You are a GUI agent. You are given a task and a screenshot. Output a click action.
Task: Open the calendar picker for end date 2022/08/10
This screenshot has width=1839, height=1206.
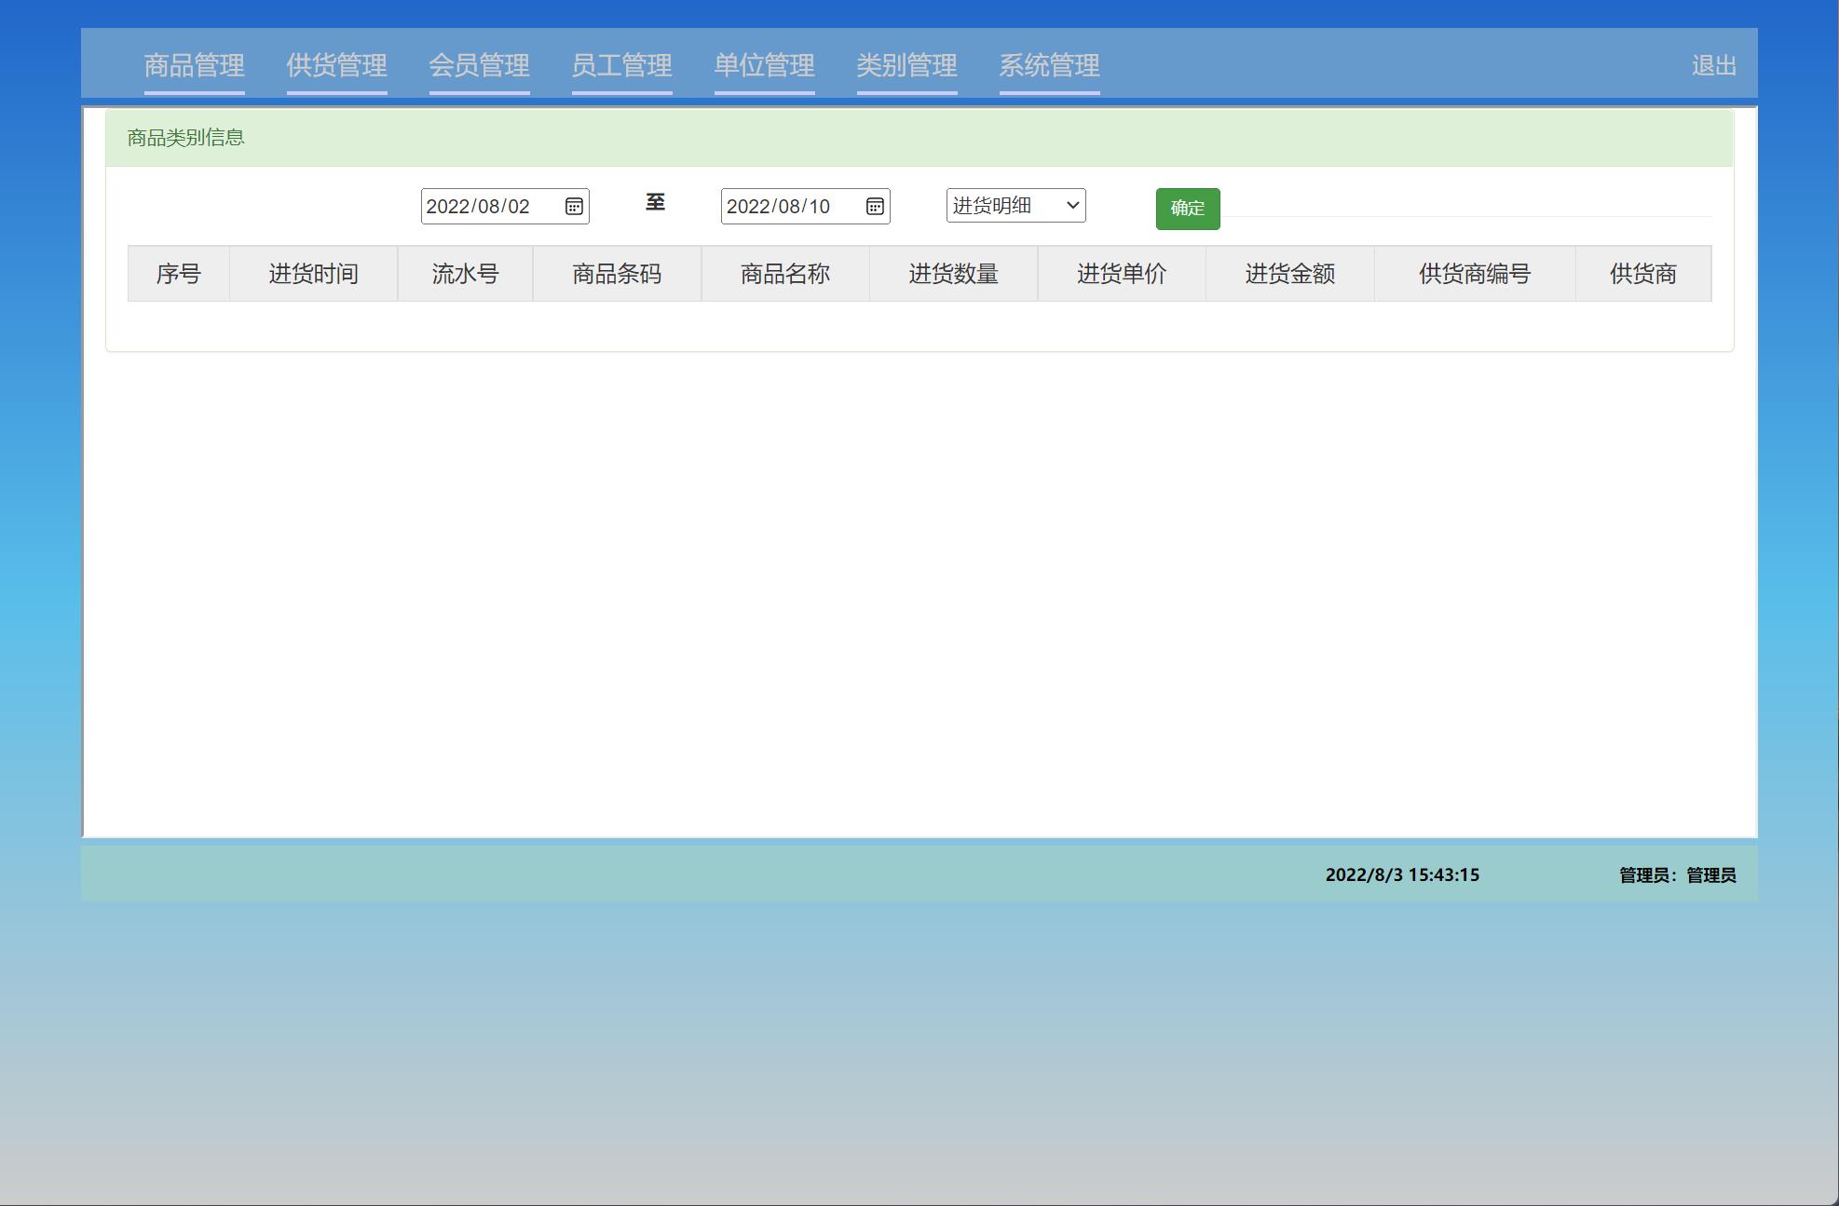pos(874,207)
